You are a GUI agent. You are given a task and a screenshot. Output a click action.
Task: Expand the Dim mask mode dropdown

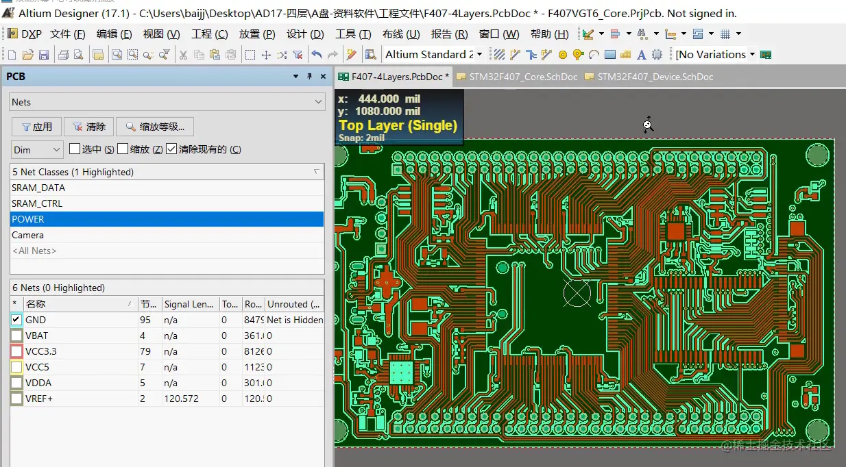(38, 149)
